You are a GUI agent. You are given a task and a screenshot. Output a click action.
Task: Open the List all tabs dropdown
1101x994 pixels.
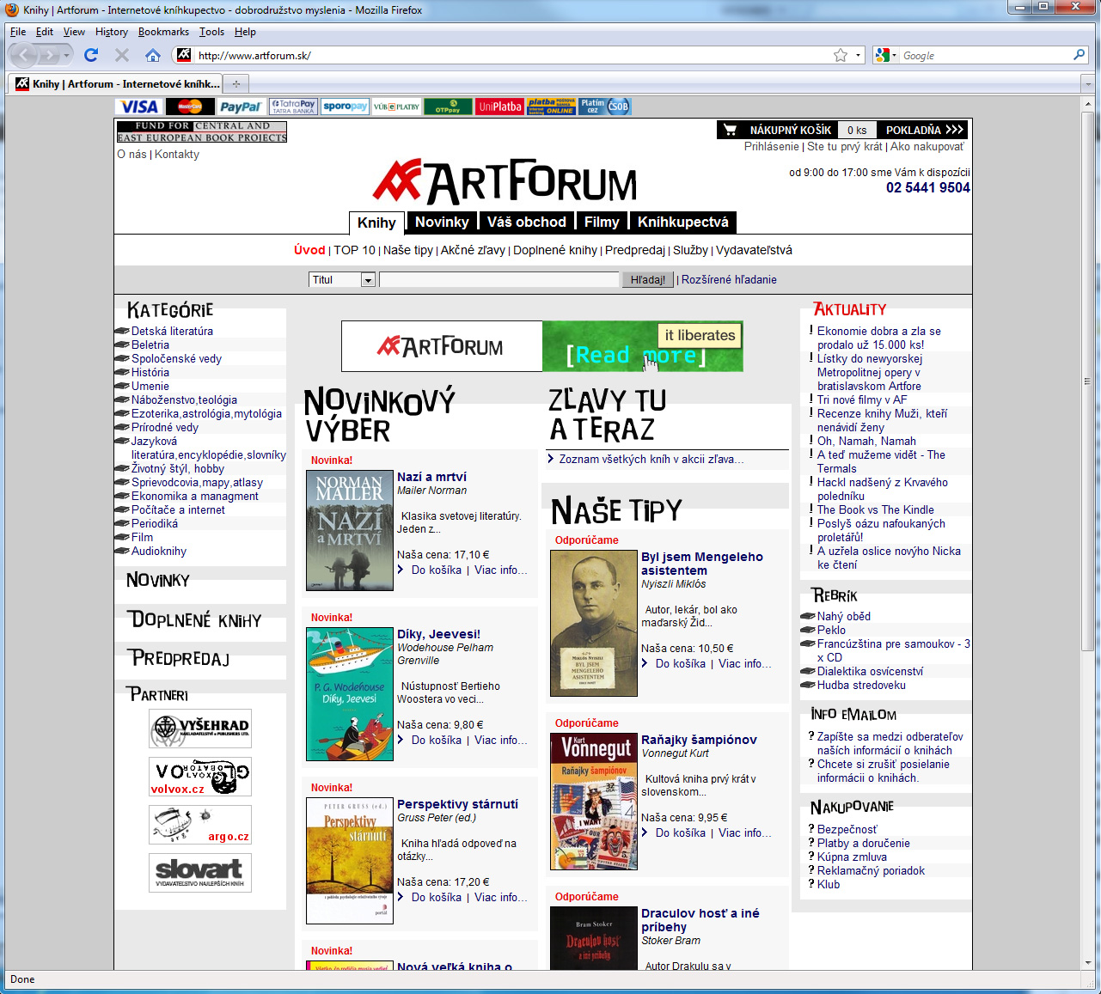tap(1087, 84)
